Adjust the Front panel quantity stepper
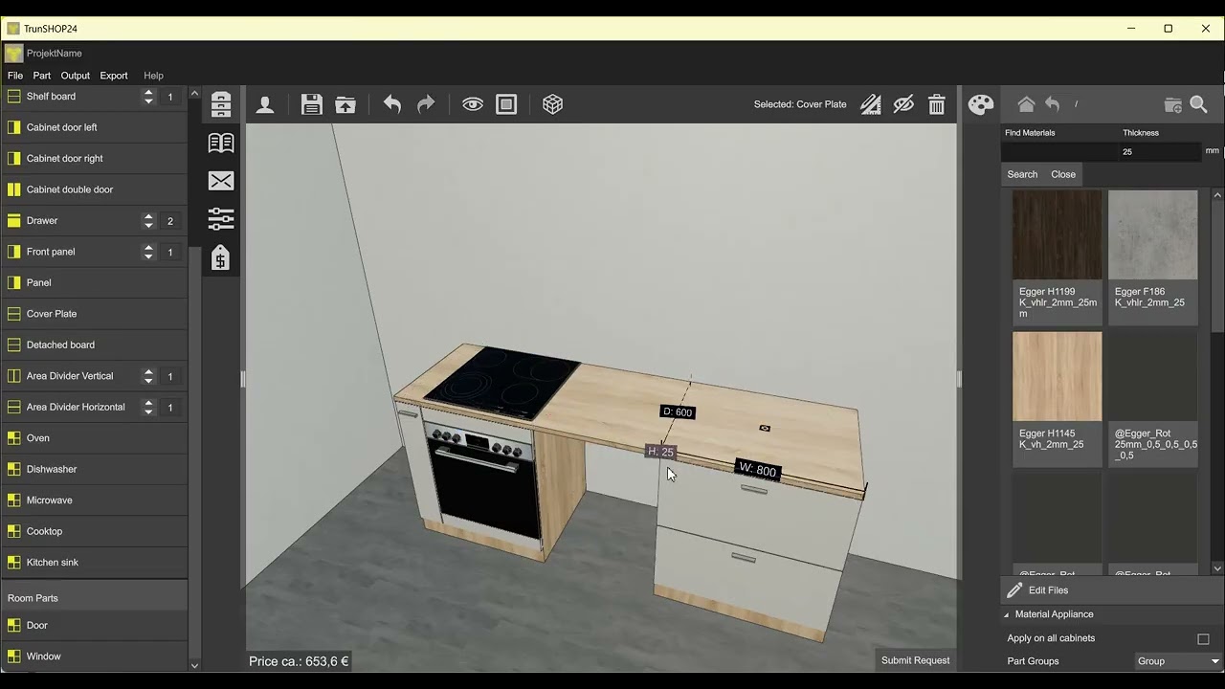Viewport: 1225px width, 689px height. (x=148, y=252)
